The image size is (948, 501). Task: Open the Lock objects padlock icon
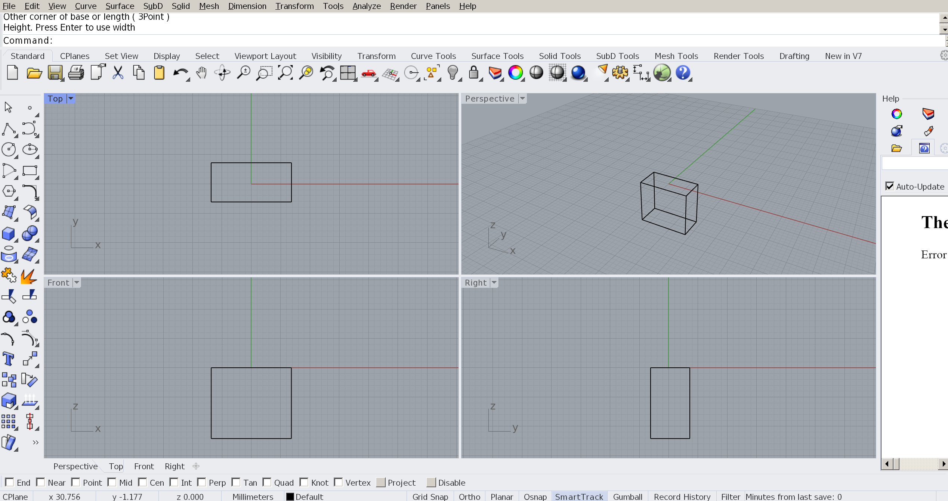coord(473,73)
